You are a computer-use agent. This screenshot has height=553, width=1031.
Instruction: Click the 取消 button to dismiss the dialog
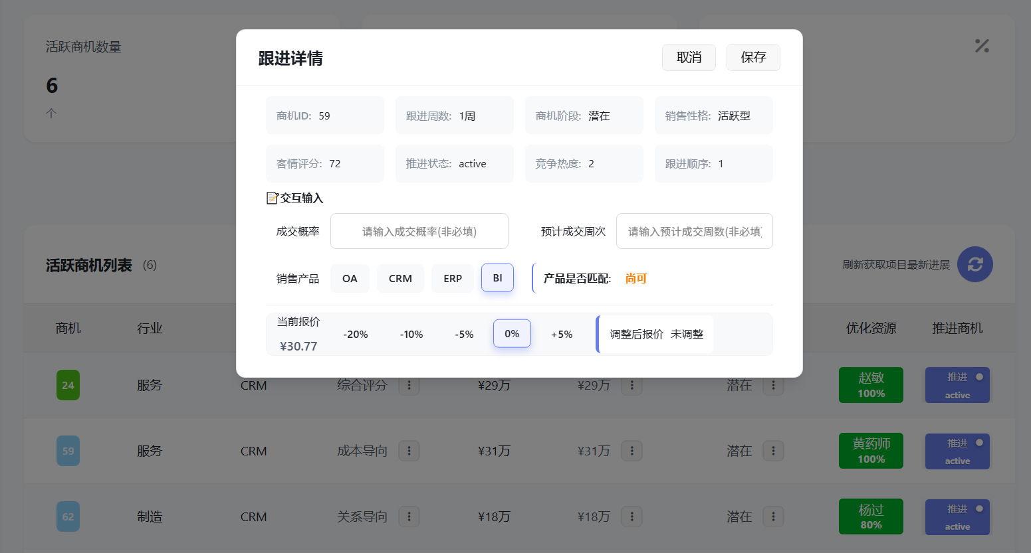click(689, 57)
